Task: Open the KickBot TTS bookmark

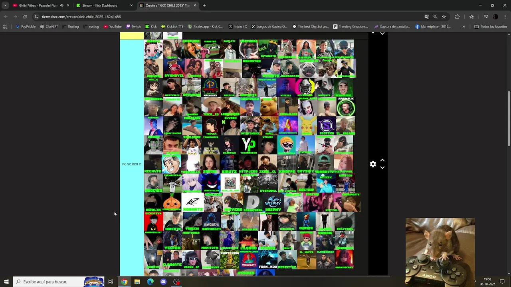Action: tap(172, 27)
